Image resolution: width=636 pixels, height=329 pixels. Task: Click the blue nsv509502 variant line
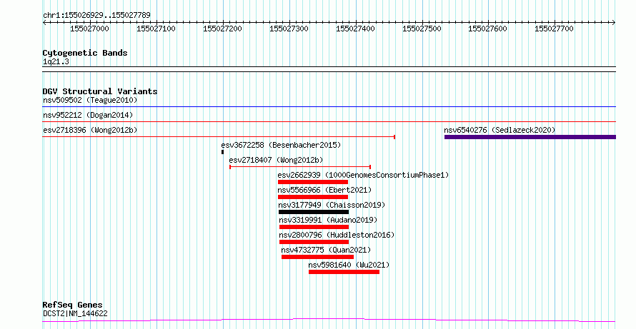pyautogui.click(x=329, y=107)
